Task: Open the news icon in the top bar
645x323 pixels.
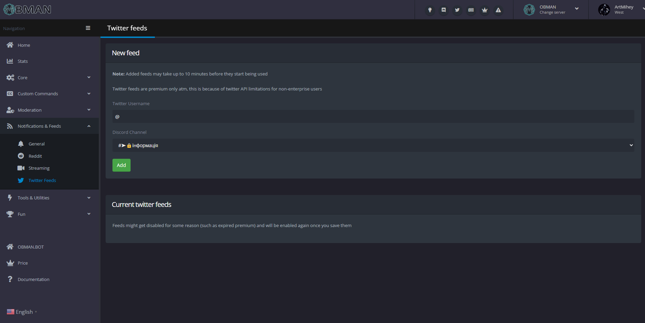Action: click(471, 10)
